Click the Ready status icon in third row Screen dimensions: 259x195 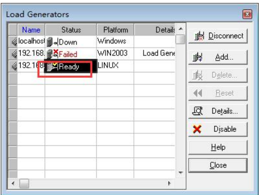click(50, 67)
